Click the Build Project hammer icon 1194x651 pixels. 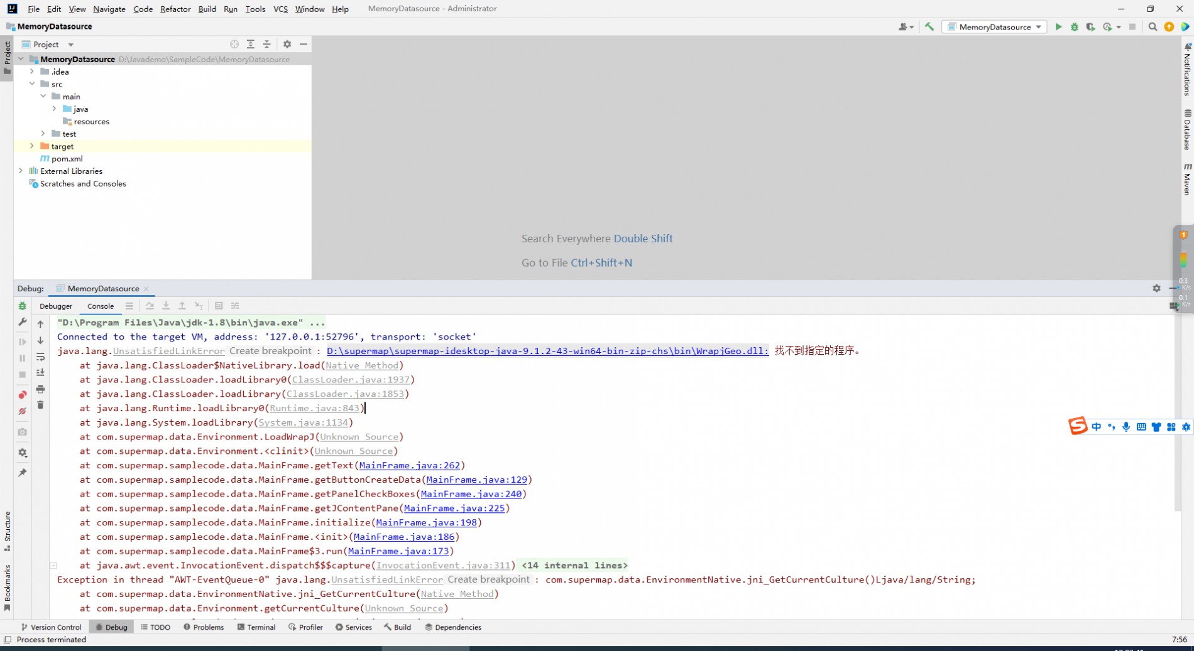coord(929,26)
